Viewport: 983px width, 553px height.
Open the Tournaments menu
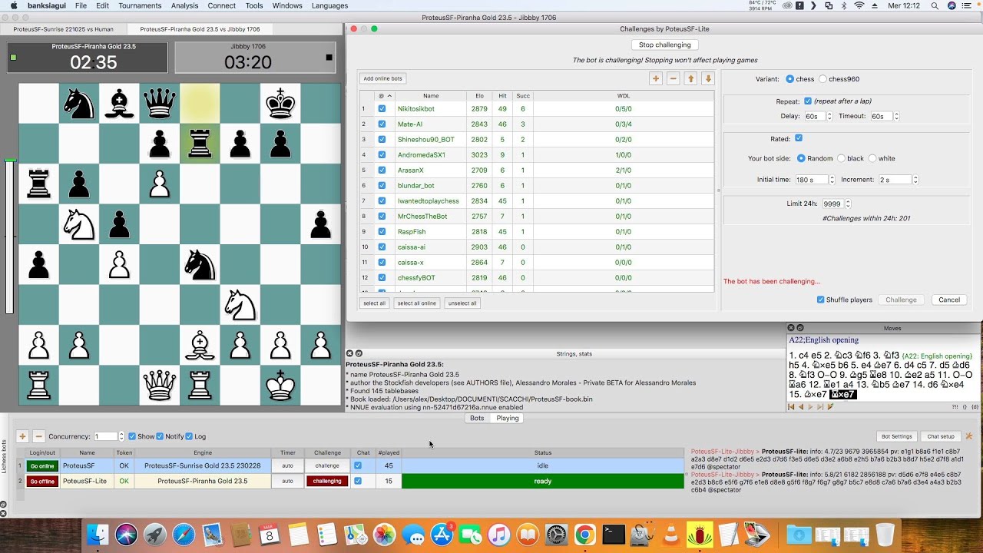point(140,5)
